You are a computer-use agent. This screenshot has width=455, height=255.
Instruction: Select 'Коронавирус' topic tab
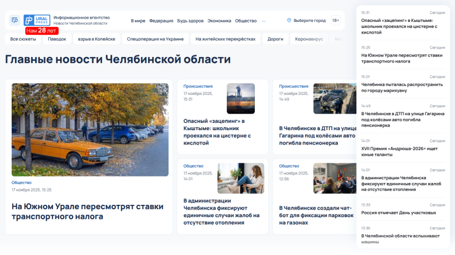[309, 39]
